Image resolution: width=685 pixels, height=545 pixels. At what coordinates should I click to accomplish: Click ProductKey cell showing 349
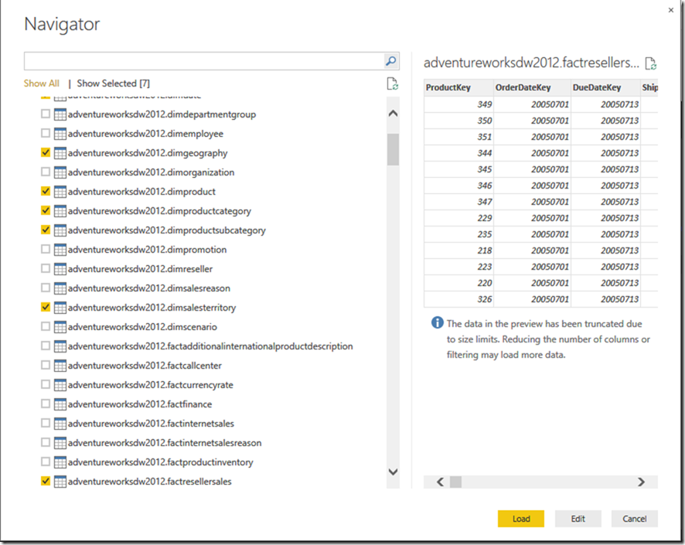(458, 104)
